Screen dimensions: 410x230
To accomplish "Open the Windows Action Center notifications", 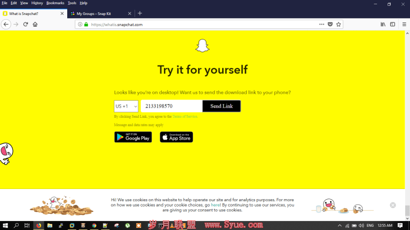I will [400, 226].
